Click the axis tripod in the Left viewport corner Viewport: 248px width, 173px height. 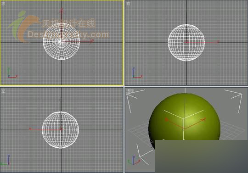pos(6,160)
